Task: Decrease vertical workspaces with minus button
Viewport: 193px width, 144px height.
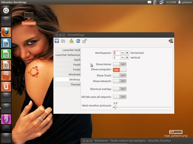Action: coord(122,58)
